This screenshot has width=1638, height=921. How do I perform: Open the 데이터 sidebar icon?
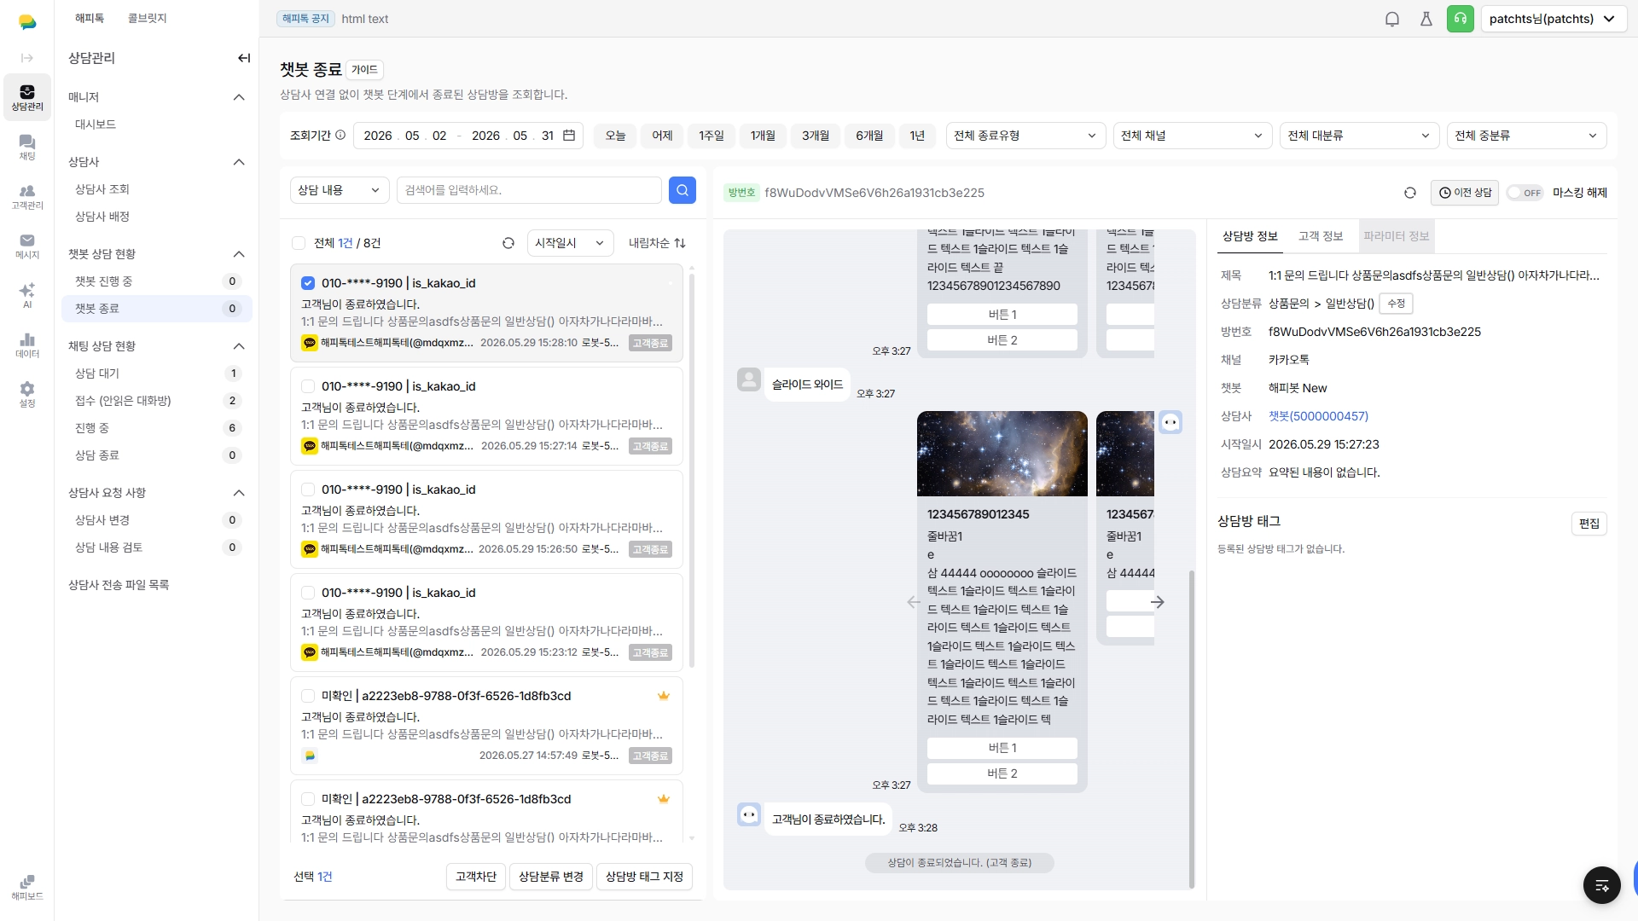(x=27, y=345)
